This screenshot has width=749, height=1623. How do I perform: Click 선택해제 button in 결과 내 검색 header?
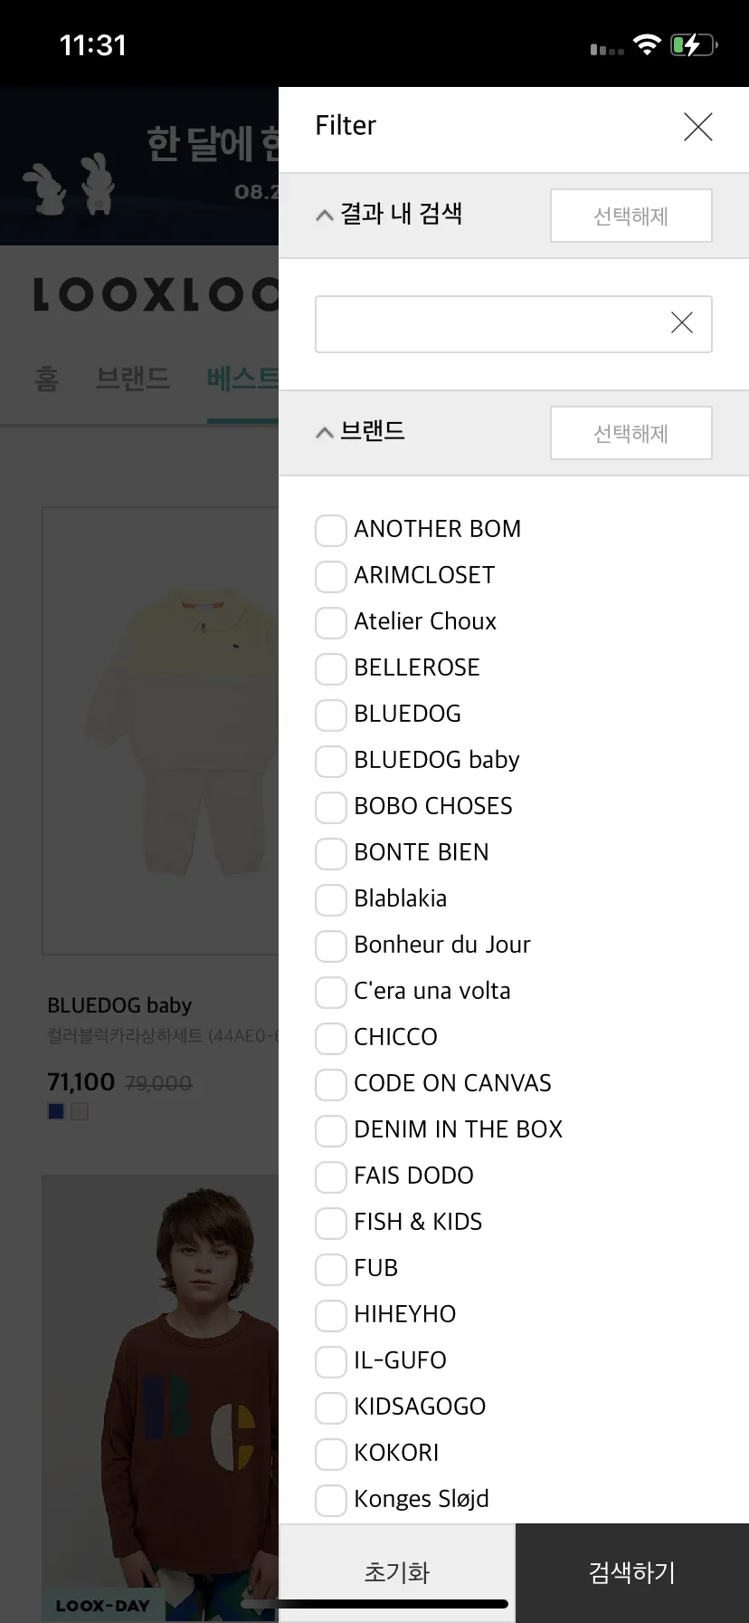click(x=631, y=216)
